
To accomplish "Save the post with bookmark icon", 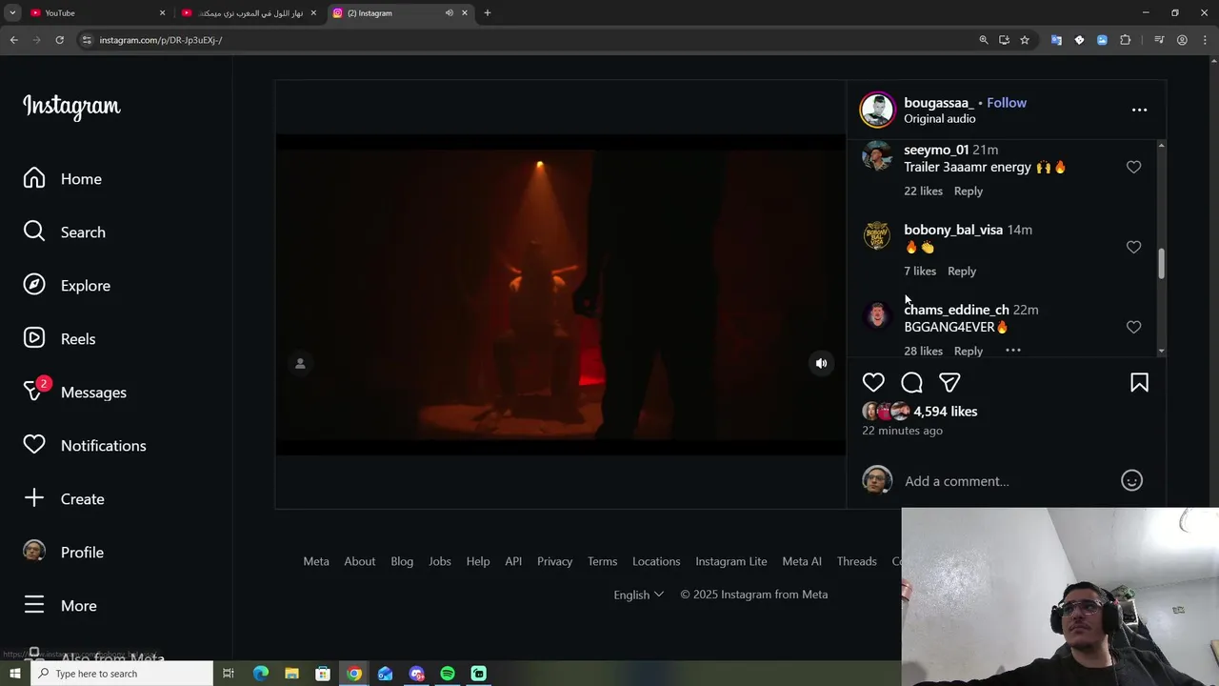I will pyautogui.click(x=1139, y=382).
